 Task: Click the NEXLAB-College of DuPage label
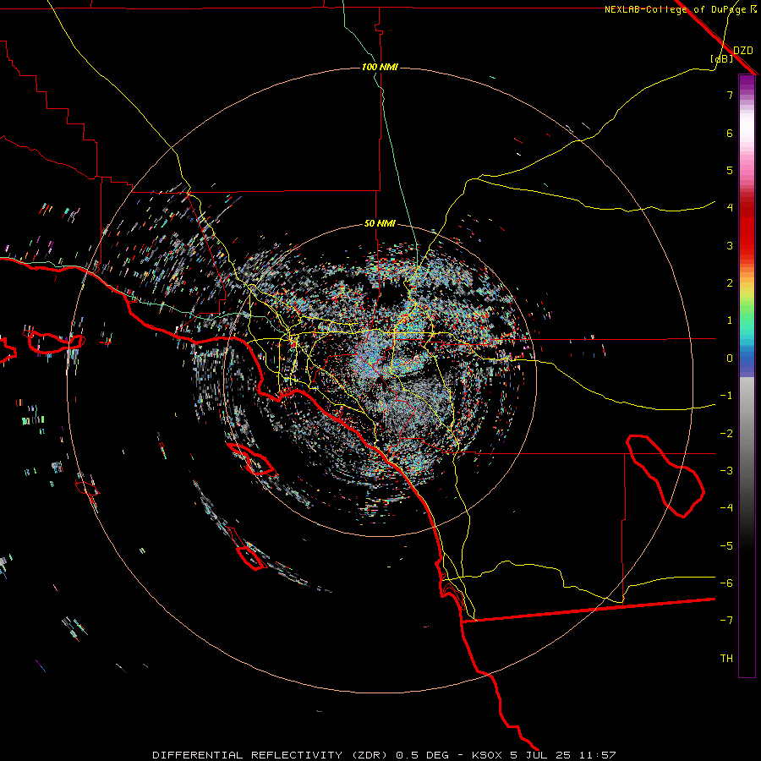pos(676,9)
